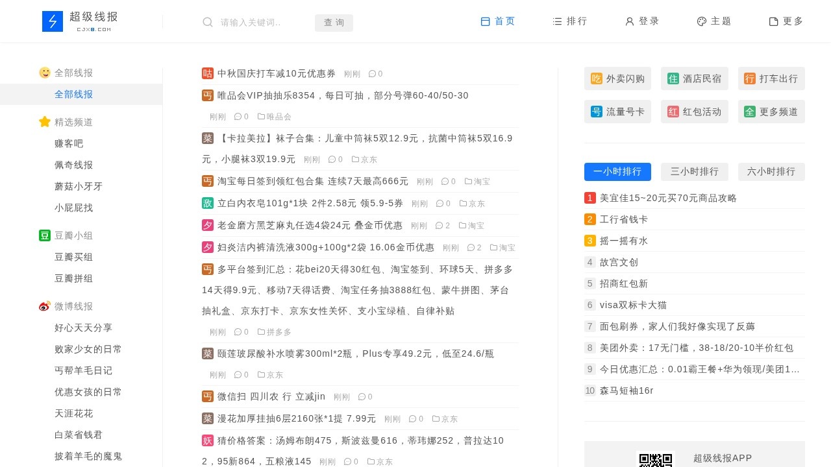Open 天涯花花 in sidebar
831x467 pixels.
tap(74, 413)
